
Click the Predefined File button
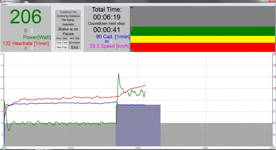point(68,12)
